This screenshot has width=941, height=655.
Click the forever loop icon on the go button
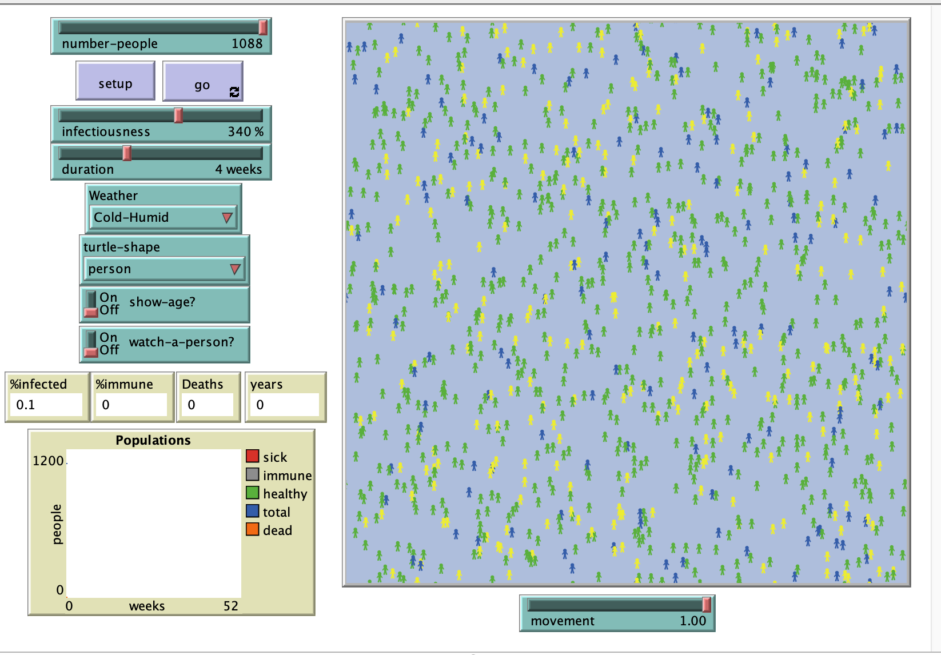[x=234, y=91]
